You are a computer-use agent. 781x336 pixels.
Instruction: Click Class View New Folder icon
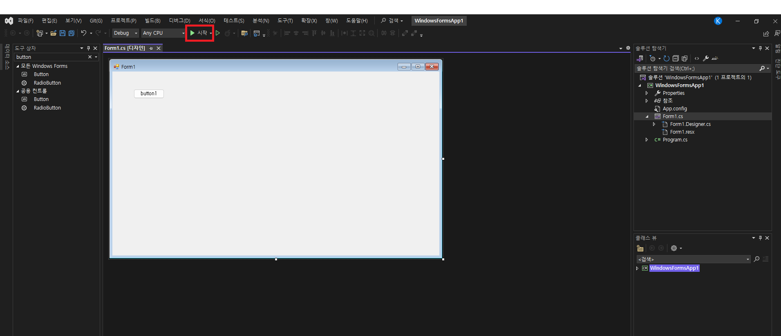pyautogui.click(x=640, y=248)
